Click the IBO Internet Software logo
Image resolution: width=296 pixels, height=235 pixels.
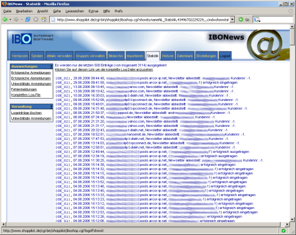coord(33,38)
